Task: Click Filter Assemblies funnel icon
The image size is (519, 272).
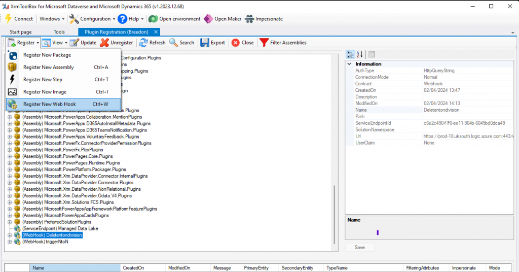Action: point(264,43)
